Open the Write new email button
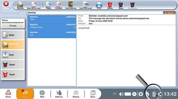178x99 pixels. (x=13, y=35)
